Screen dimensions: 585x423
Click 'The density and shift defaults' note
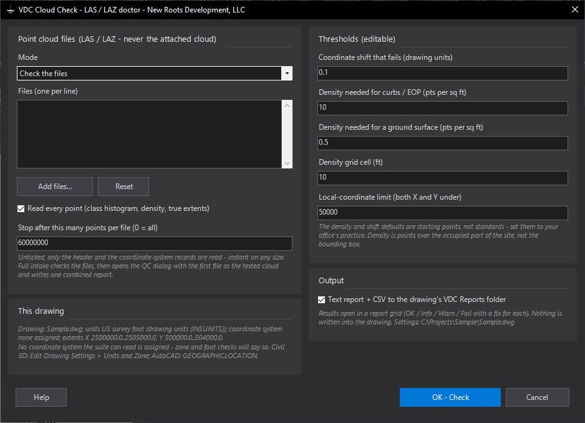(x=438, y=235)
